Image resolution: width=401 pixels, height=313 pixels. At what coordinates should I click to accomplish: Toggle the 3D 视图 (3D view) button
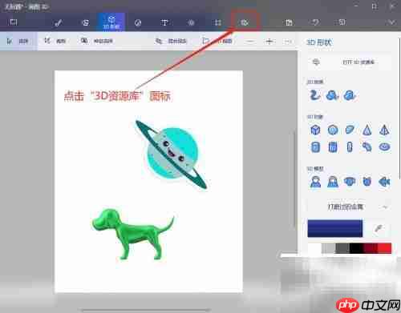[217, 41]
